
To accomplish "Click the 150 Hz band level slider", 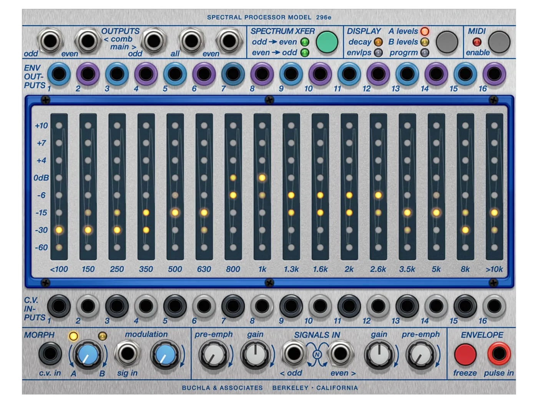I will tap(88, 186).
